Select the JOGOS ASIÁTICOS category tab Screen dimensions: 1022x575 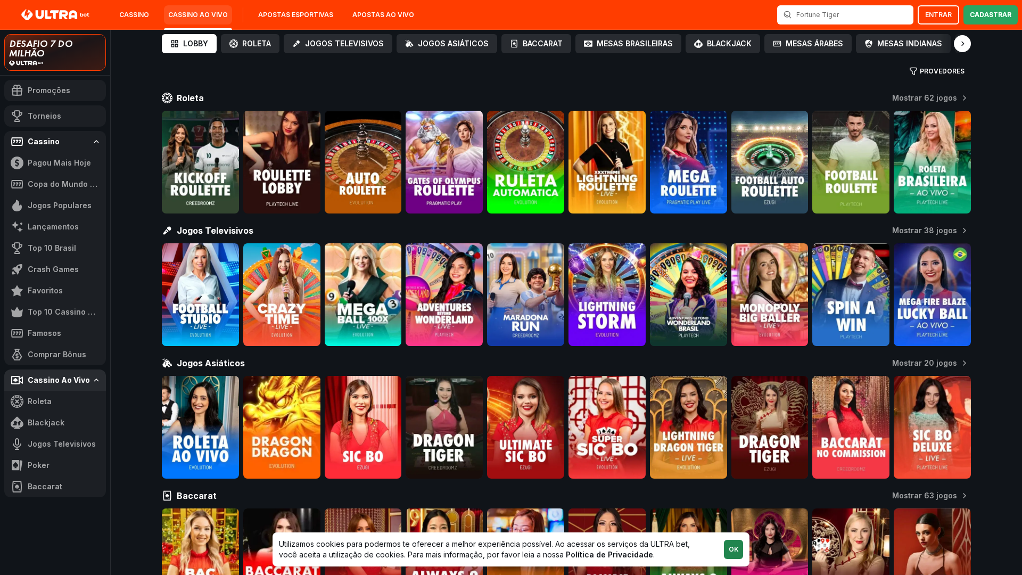click(447, 44)
